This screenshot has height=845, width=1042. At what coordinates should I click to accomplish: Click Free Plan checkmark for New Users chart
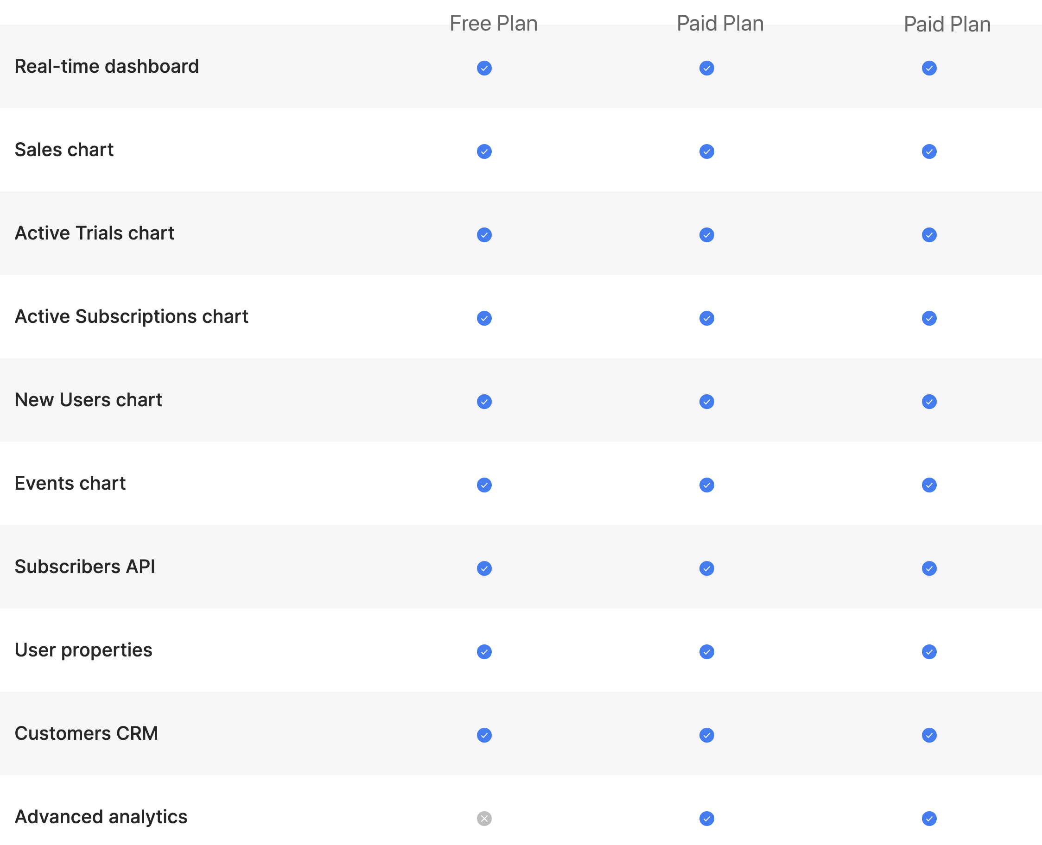click(484, 402)
